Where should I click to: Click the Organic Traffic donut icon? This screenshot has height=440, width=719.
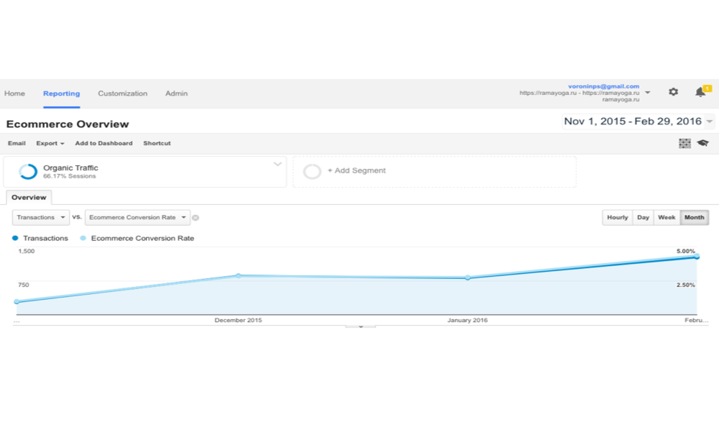[28, 172]
